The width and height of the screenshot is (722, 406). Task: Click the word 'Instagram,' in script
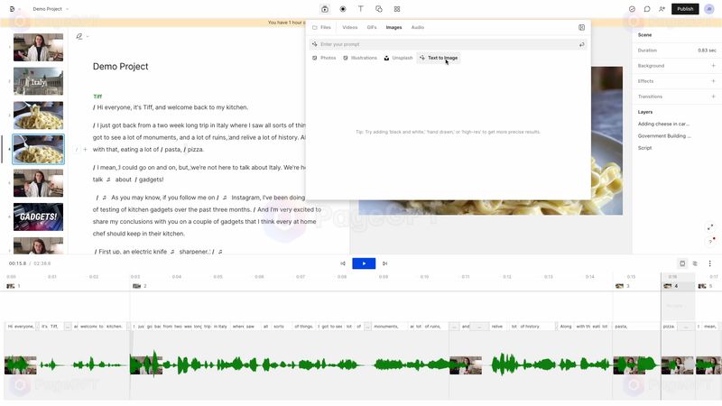[245, 198]
